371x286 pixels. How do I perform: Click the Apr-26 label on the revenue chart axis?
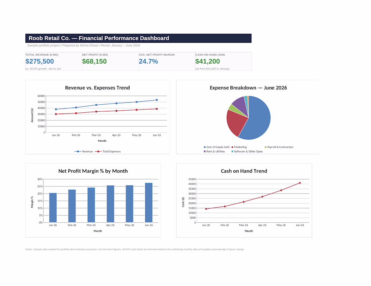pyautogui.click(x=116, y=135)
